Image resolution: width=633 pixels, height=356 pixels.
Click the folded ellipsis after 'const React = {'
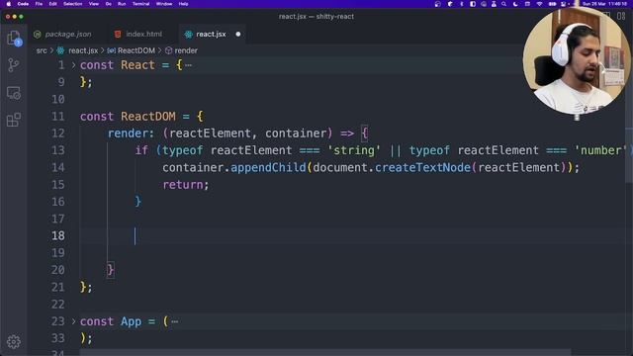pos(189,65)
